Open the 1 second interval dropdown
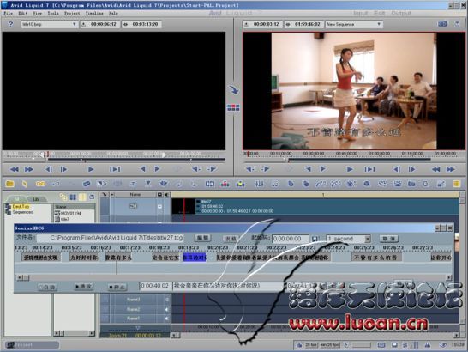The image size is (468, 352). tap(368, 239)
